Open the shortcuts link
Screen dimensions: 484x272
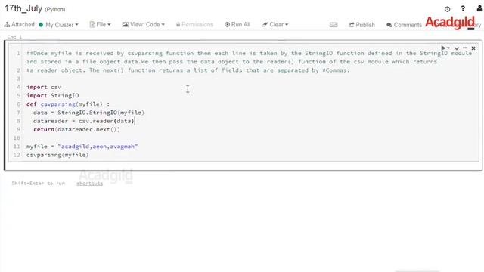[89, 183]
